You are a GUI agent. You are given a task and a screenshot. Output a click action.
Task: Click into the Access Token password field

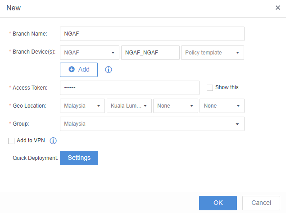(129, 88)
